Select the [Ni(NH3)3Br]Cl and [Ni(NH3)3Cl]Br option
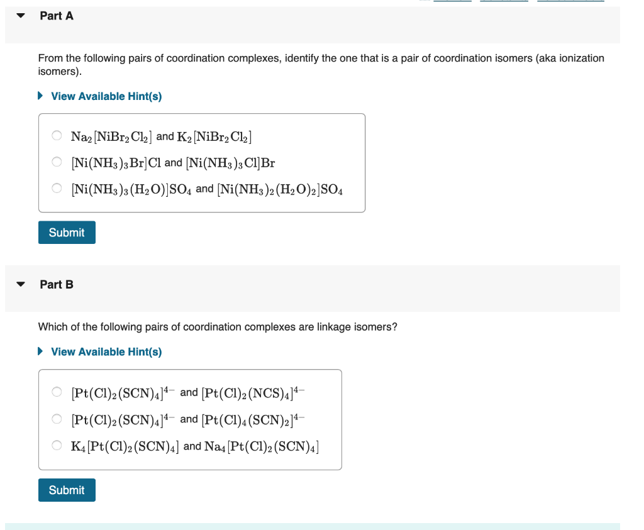644x530 pixels. coord(57,162)
